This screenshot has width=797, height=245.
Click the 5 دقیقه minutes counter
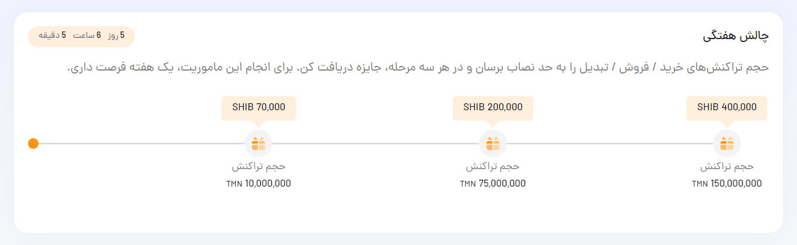(53, 36)
